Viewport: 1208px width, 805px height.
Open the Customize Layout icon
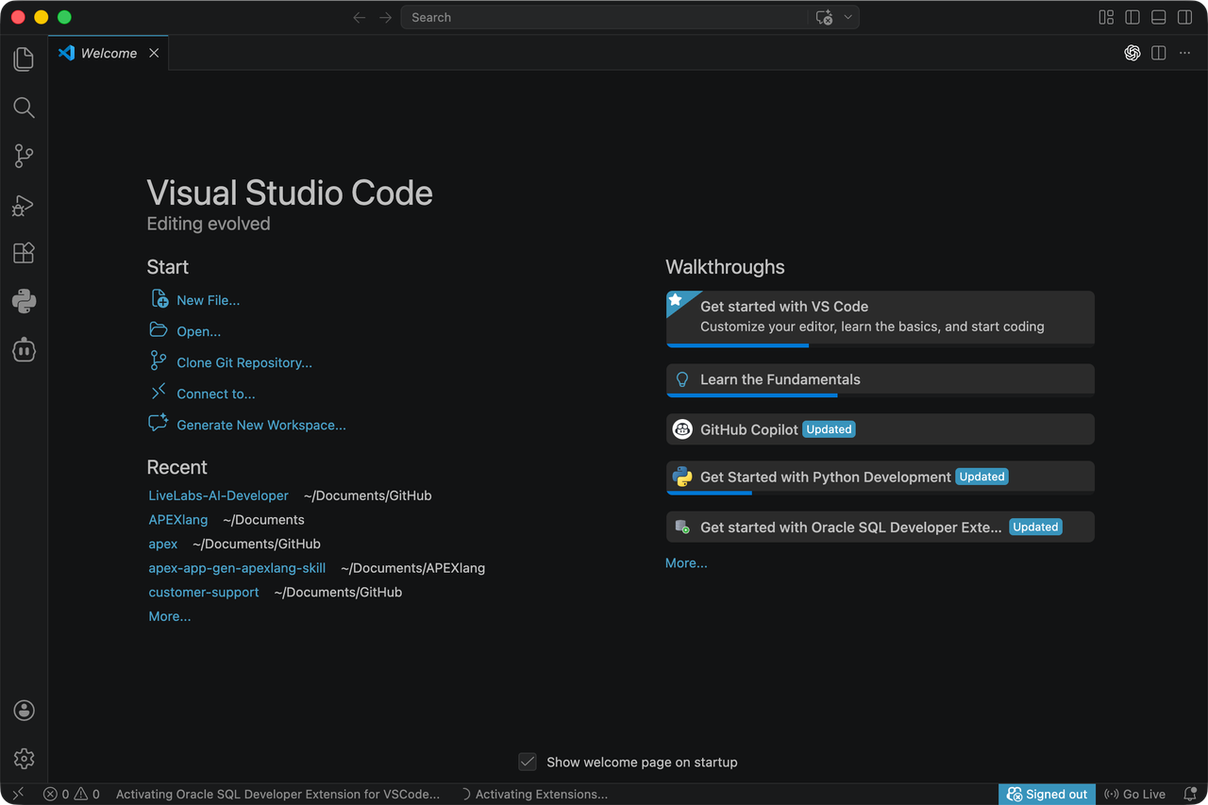coord(1106,17)
